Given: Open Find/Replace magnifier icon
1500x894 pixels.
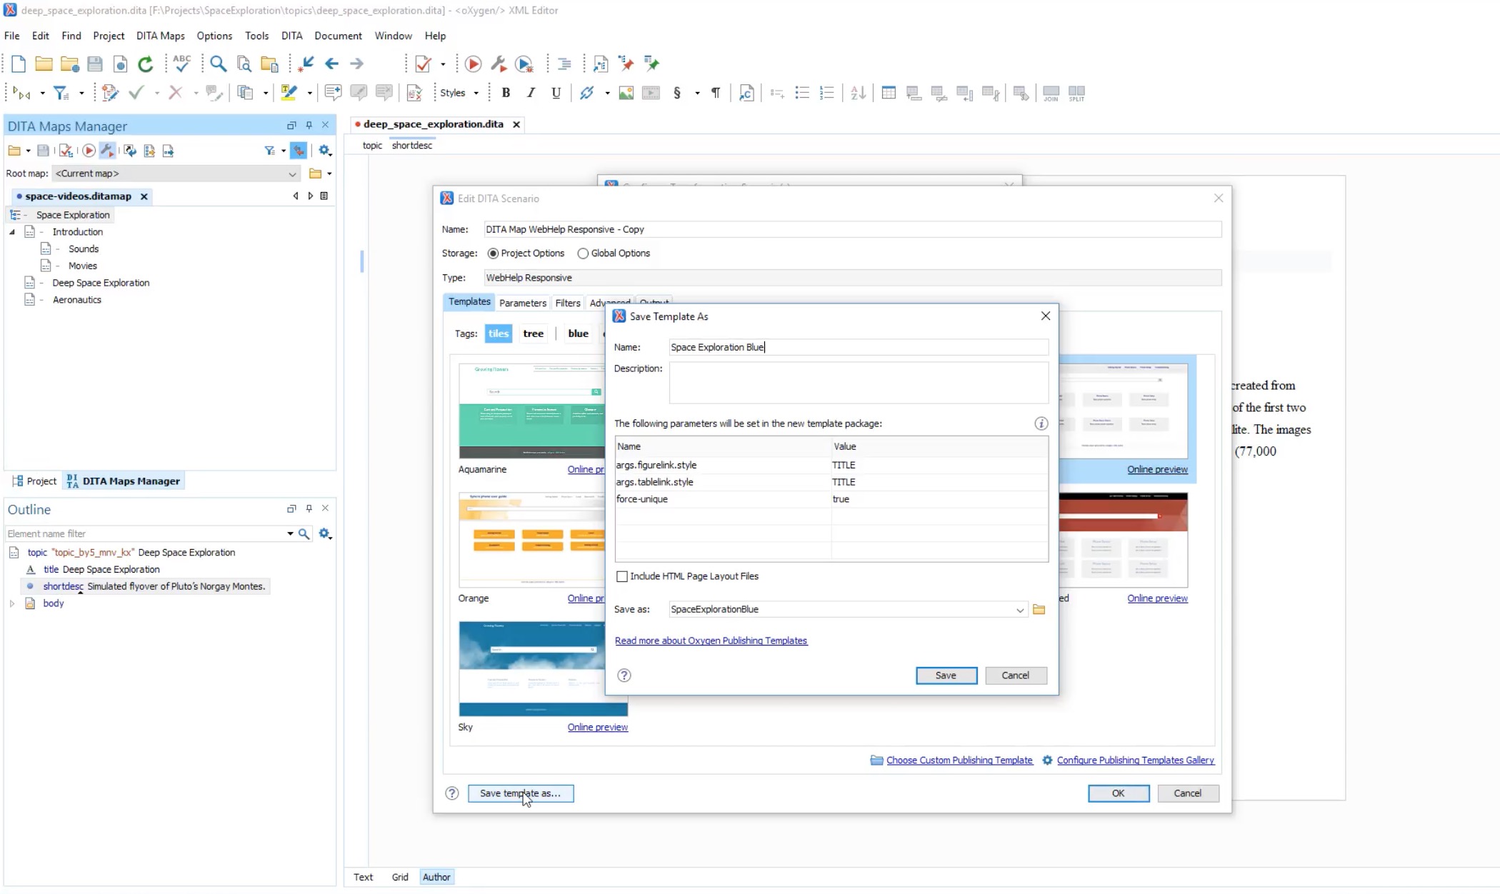Looking at the screenshot, I should pyautogui.click(x=219, y=64).
